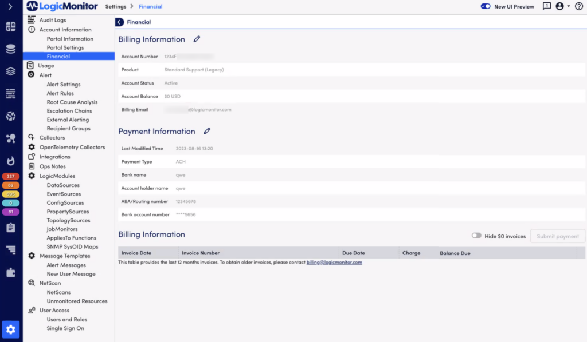Open Portal Information settings
This screenshot has height=342, width=587.
click(x=70, y=39)
